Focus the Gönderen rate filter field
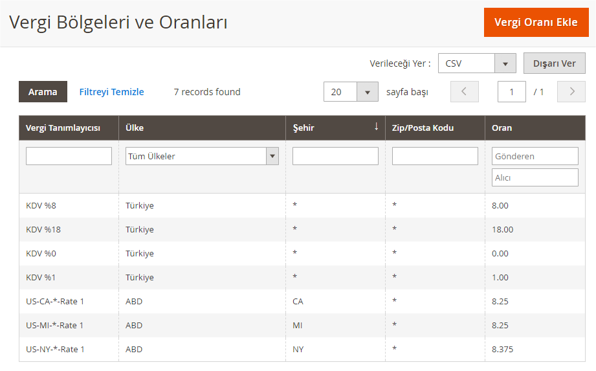This screenshot has height=371, width=596. (x=535, y=156)
